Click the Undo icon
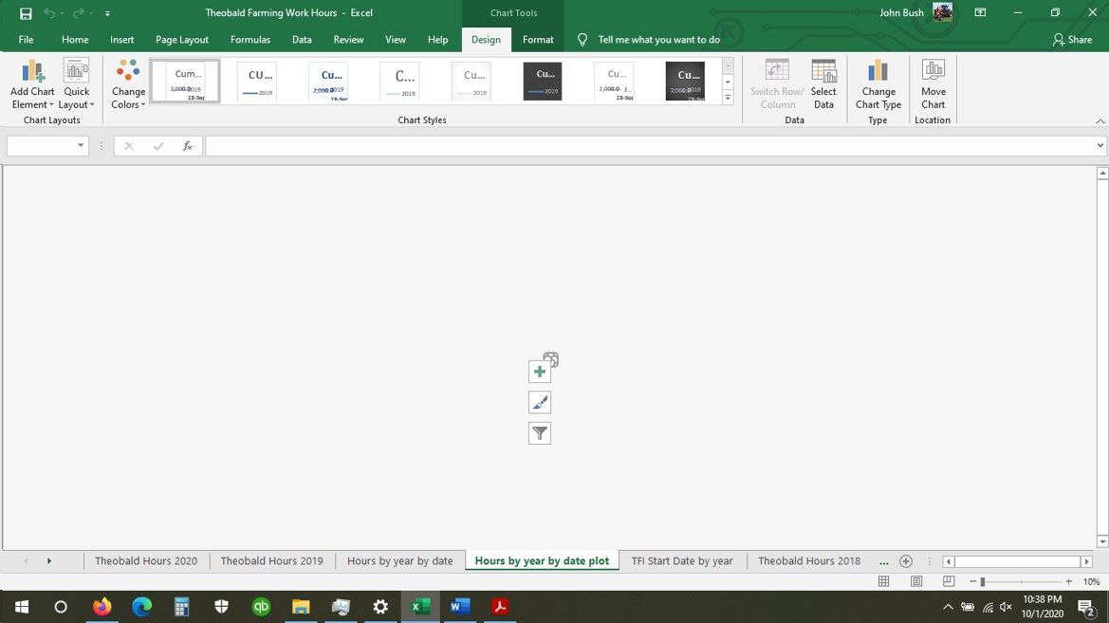 [x=48, y=12]
